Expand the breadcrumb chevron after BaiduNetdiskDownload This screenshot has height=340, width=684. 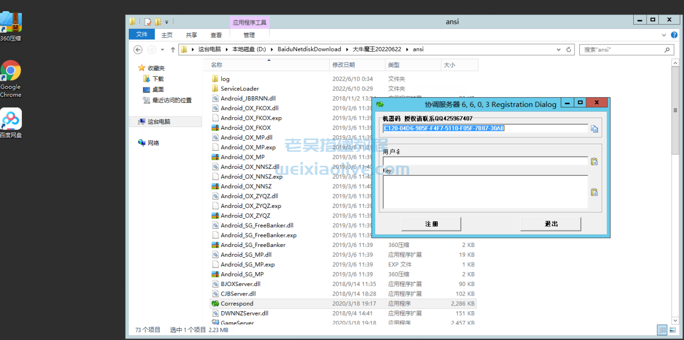[x=347, y=49]
